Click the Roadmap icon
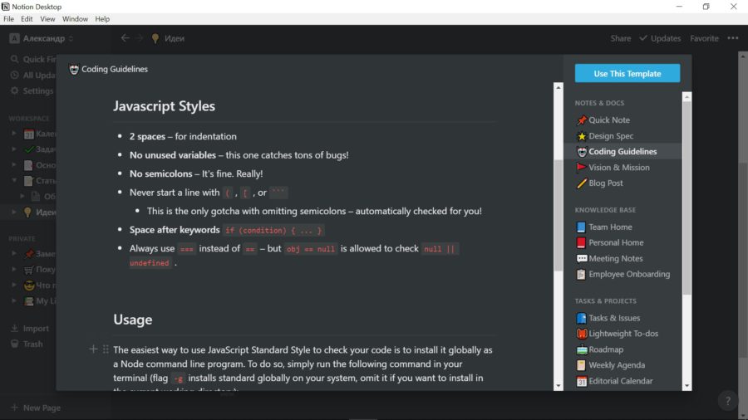Image resolution: width=748 pixels, height=420 pixels. tap(582, 349)
